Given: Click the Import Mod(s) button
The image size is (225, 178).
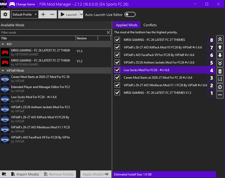Looking at the screenshot, I should [25, 174].
